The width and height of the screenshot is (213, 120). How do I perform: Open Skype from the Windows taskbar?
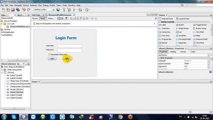tap(14, 117)
